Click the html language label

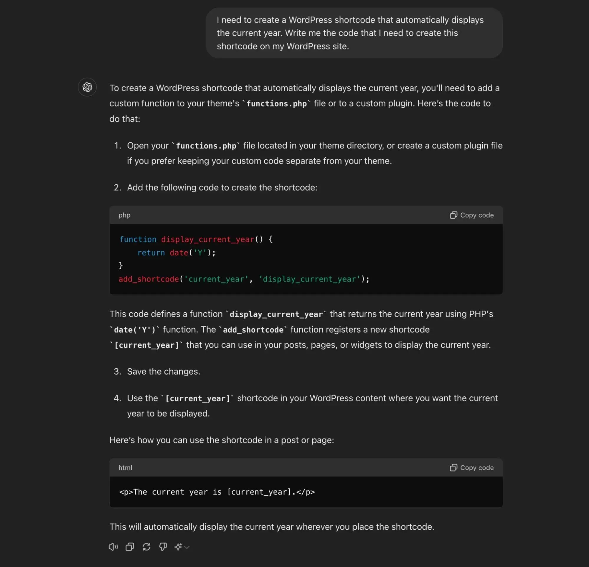pyautogui.click(x=125, y=468)
